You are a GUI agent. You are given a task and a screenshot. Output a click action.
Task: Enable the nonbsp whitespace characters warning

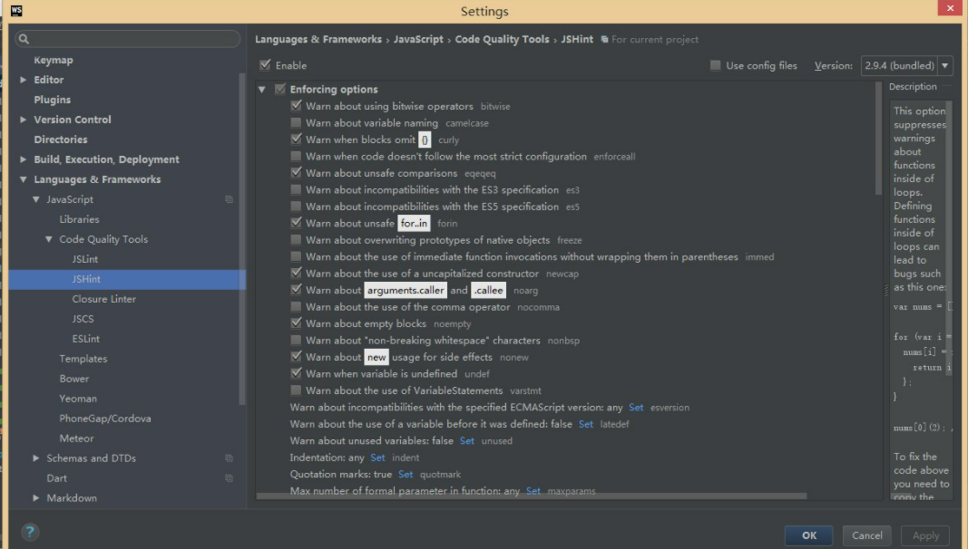click(x=297, y=340)
